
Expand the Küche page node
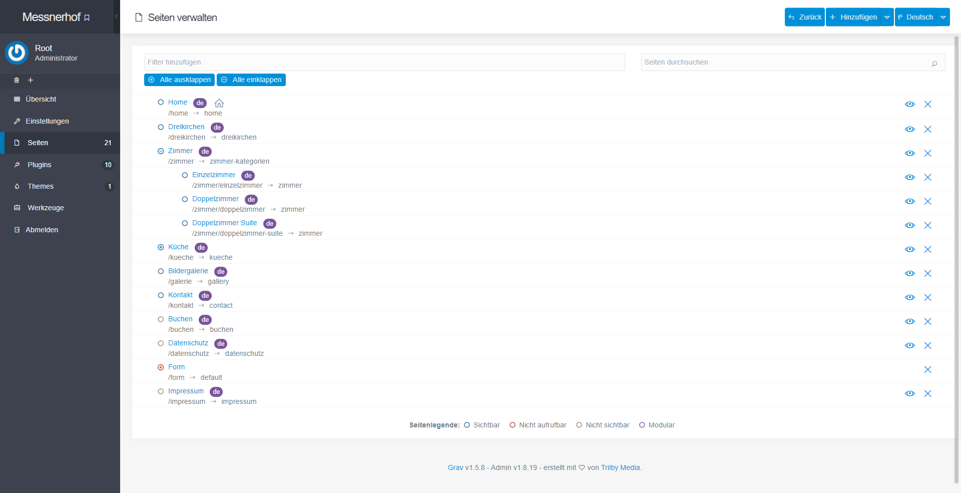(x=161, y=247)
